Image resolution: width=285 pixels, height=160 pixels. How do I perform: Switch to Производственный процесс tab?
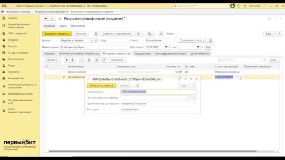[x=171, y=54]
